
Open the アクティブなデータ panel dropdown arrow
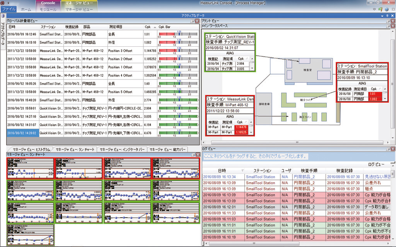tap(382, 15)
